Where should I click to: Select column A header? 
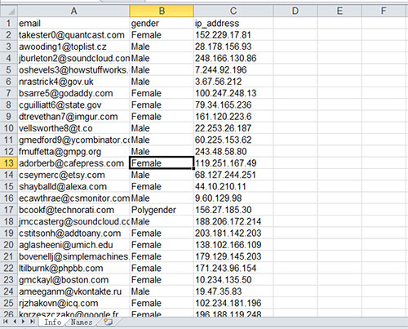tap(73, 11)
